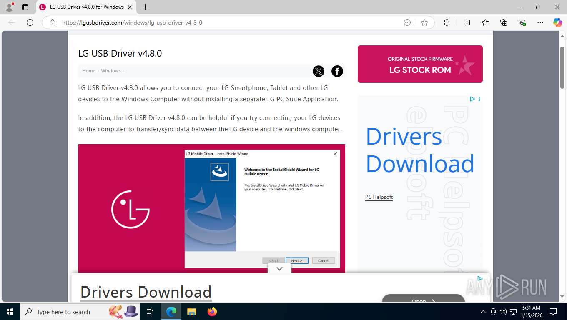
Task: Click the taskbar search box
Action: [80, 312]
